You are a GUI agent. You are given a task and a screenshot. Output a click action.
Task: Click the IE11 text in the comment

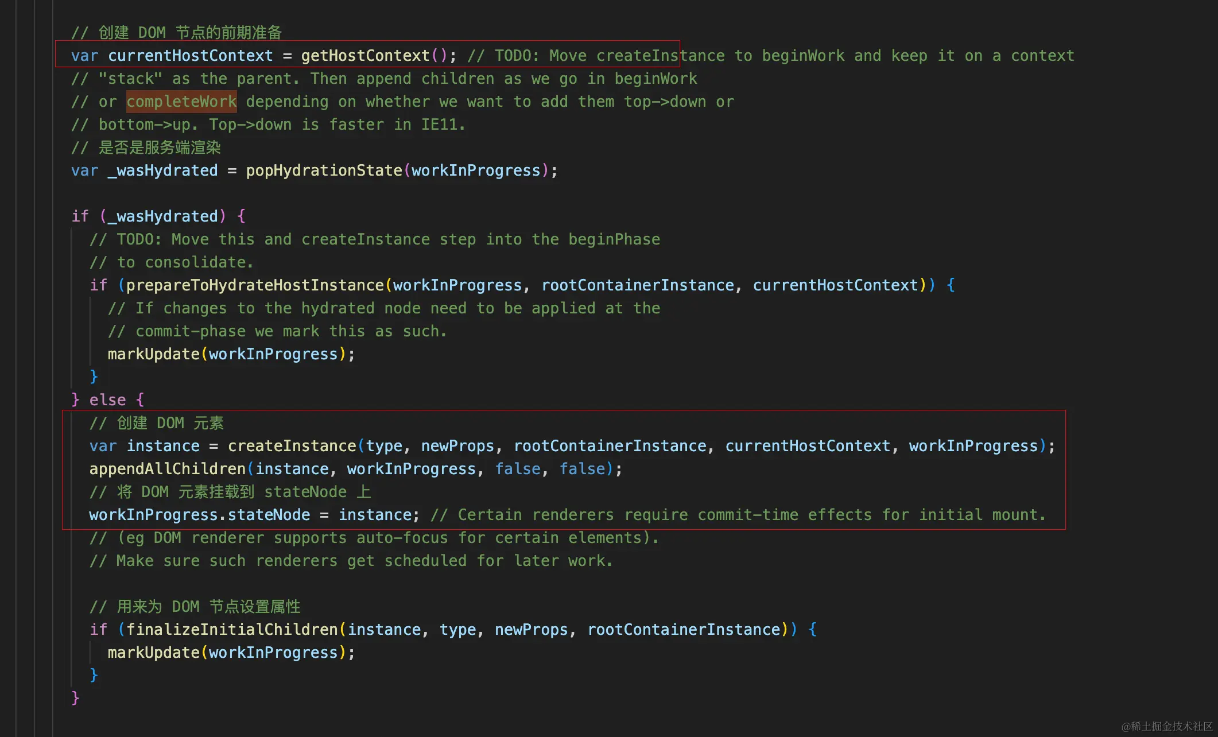(439, 125)
